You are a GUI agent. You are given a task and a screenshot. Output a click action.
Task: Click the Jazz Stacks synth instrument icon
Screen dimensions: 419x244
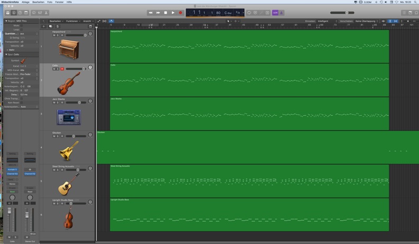pyautogui.click(x=69, y=117)
